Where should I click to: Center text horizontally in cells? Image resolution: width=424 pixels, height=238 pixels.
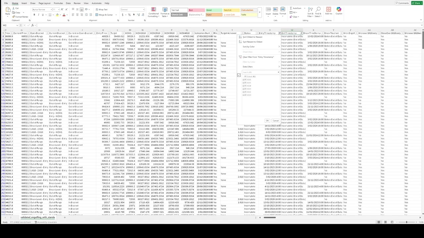[77, 15]
